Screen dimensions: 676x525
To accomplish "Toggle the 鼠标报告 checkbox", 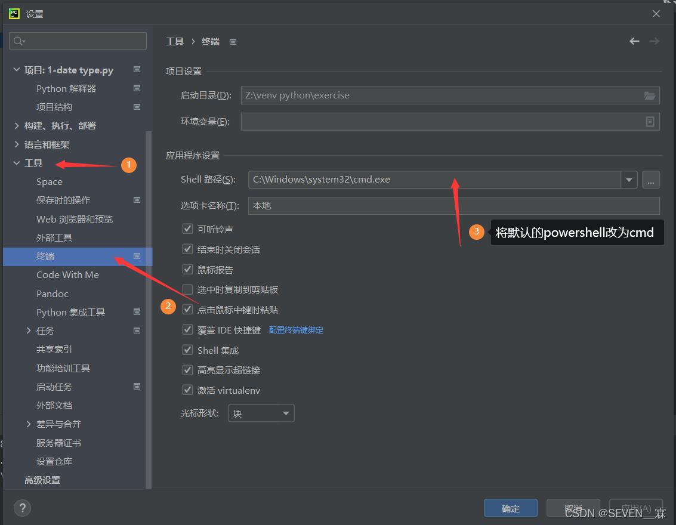I will click(187, 269).
